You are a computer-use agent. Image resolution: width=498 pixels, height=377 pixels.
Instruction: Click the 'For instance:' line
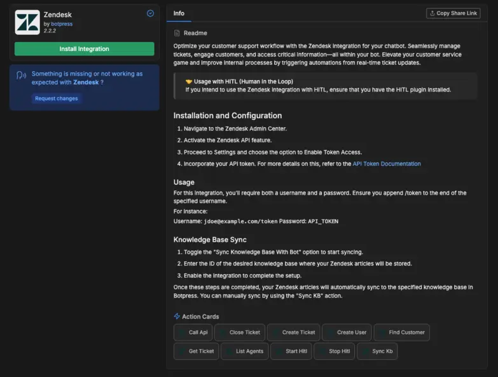(190, 211)
